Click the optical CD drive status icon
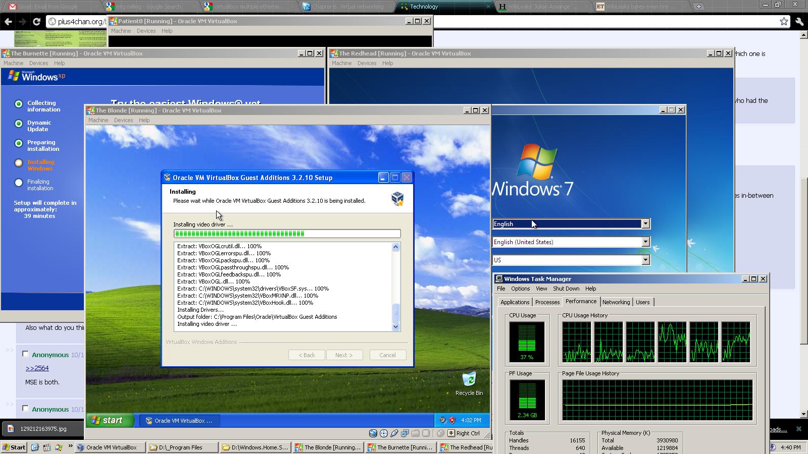 (x=384, y=433)
